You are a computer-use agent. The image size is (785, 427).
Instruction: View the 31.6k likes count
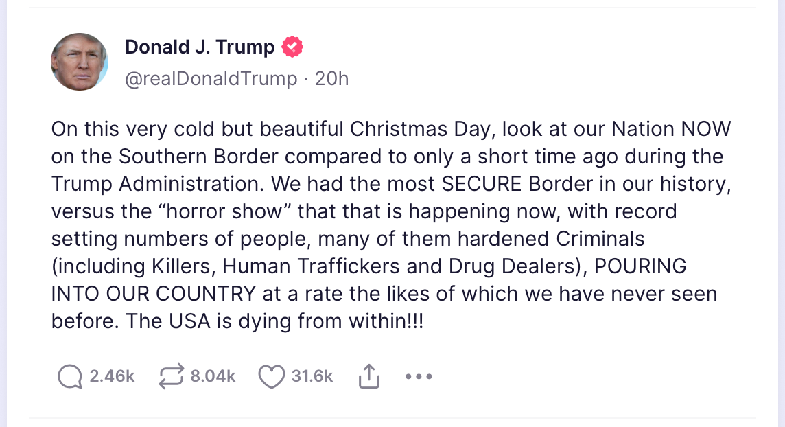tap(312, 376)
